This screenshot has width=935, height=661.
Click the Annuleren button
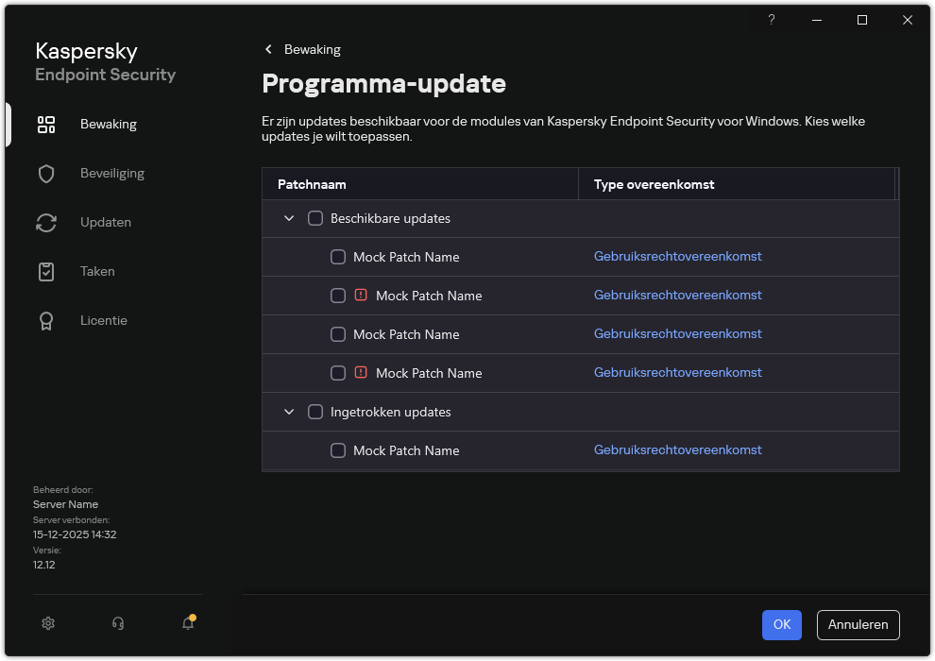[858, 624]
